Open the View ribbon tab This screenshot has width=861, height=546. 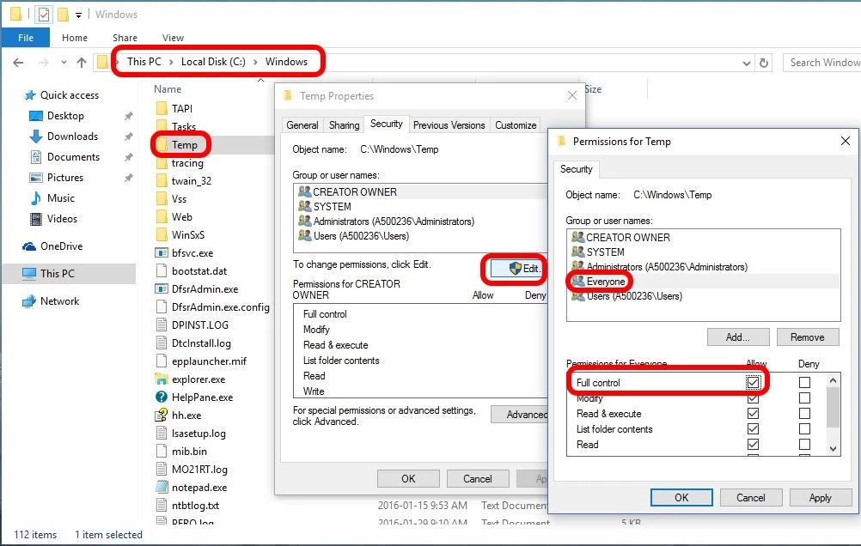[173, 38]
